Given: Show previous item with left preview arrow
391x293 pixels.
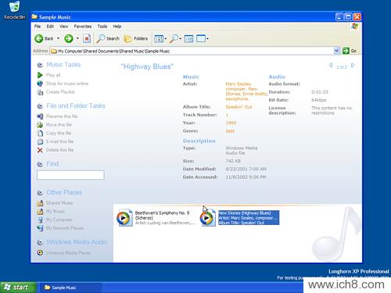Looking at the screenshot, I should [331, 65].
